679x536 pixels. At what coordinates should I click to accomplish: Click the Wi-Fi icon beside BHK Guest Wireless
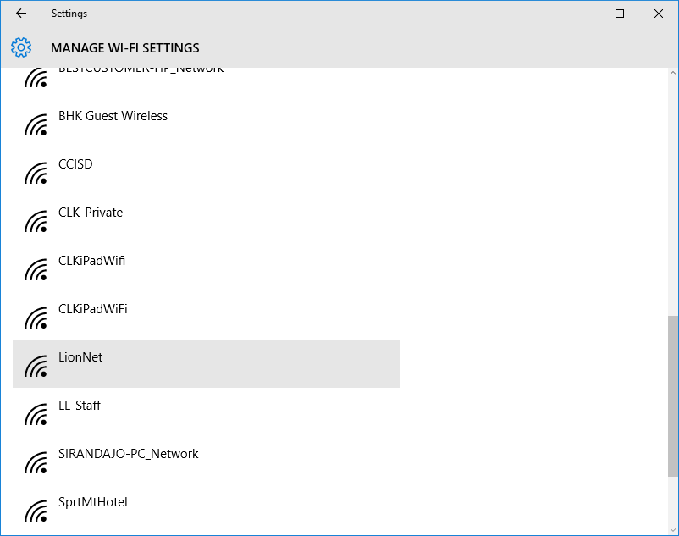click(36, 124)
